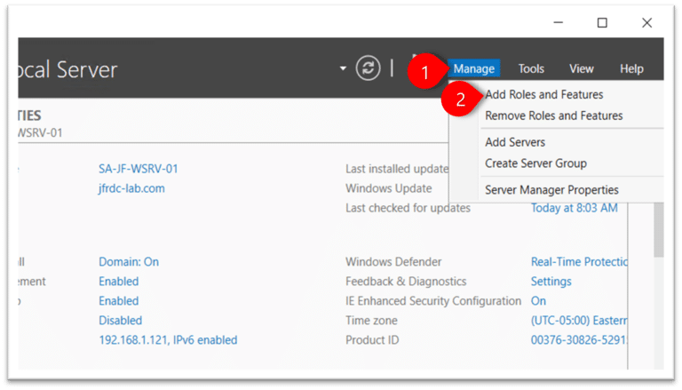Click the Today at 8:03 AM link
The image size is (682, 390).
click(x=574, y=208)
